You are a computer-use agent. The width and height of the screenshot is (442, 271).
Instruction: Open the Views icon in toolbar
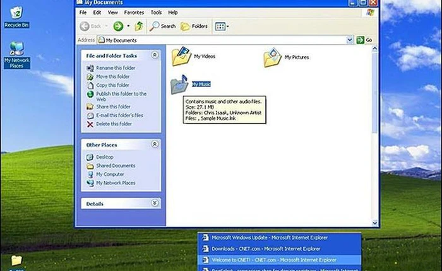(x=220, y=26)
